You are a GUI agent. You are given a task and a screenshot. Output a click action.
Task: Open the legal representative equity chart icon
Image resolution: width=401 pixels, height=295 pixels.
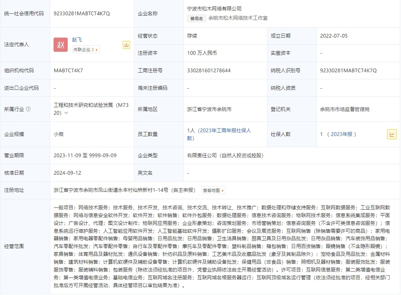(x=126, y=45)
